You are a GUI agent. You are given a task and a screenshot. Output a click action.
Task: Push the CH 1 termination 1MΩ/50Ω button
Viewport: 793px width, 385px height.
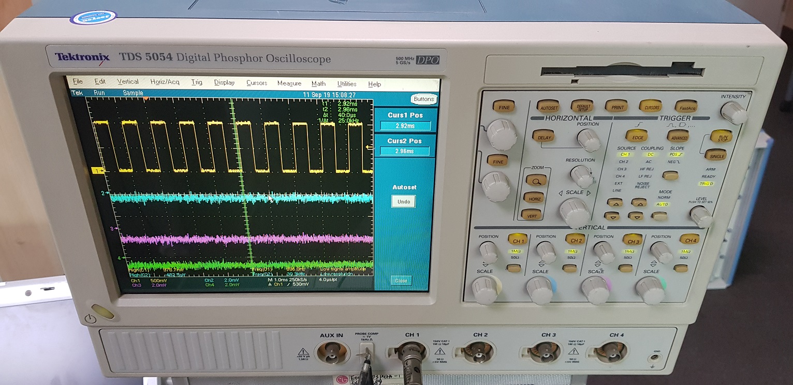513,268
